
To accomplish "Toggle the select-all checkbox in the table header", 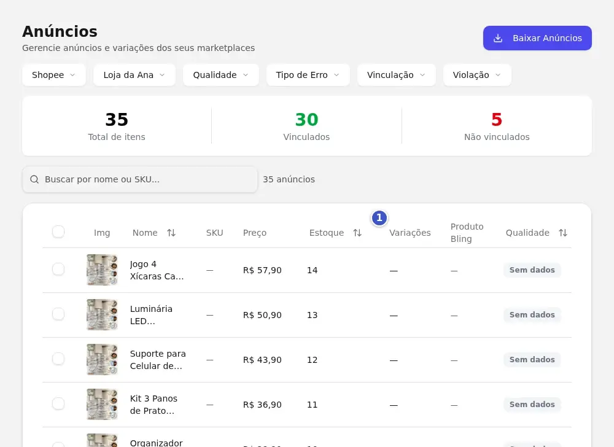I will click(58, 231).
